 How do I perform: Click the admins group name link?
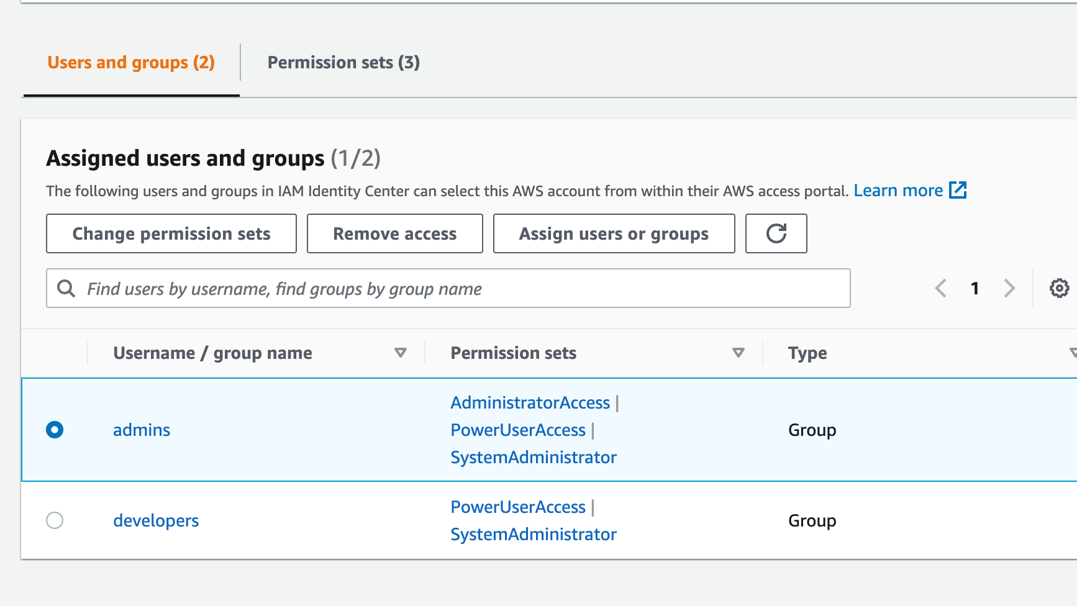tap(142, 430)
